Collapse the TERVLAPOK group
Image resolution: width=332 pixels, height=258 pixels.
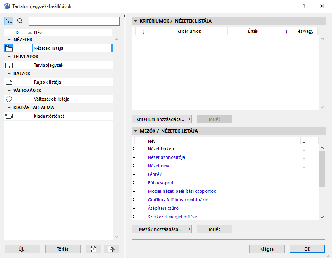[9, 57]
